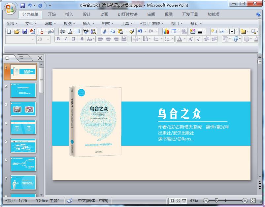Toggle Justify text alignment
The width and height of the screenshot is (265, 207).
124,39
